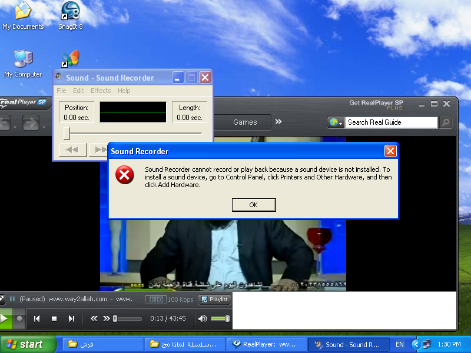Click the 0:13 / 43:45 time display
The width and height of the screenshot is (471, 353).
(x=168, y=318)
